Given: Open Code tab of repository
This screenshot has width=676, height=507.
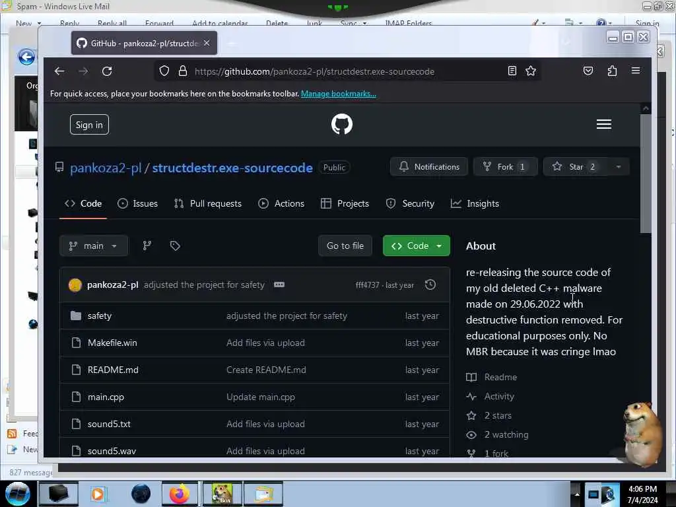Looking at the screenshot, I should click(83, 203).
